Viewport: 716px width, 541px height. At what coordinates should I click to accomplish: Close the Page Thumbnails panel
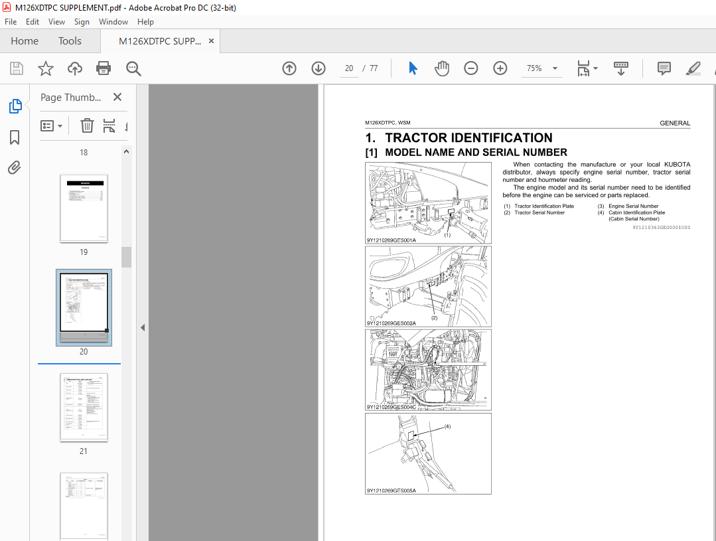[117, 97]
